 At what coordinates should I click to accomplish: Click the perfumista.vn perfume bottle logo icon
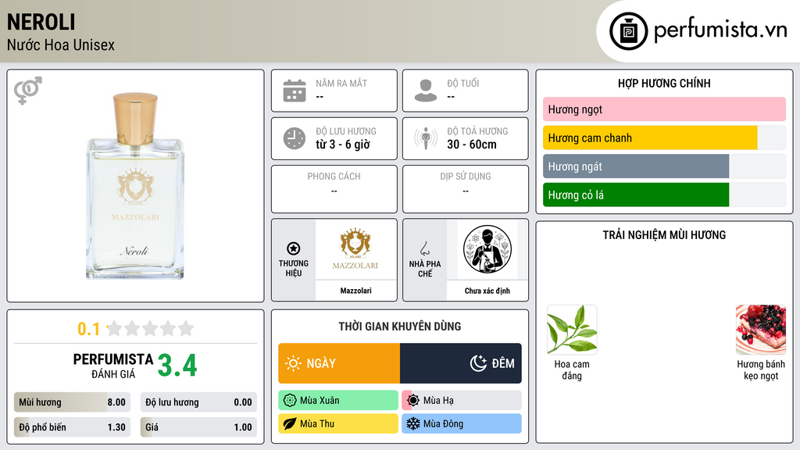point(628,31)
